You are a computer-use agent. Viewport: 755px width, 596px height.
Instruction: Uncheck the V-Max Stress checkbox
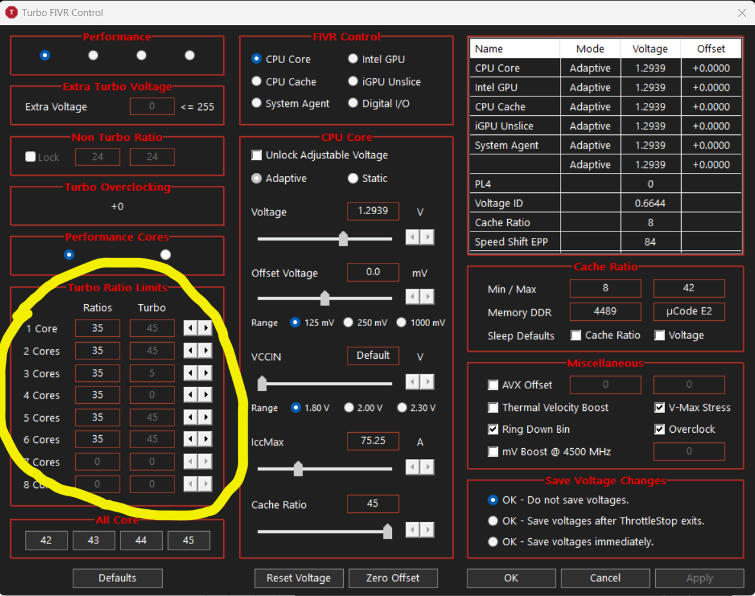(660, 408)
